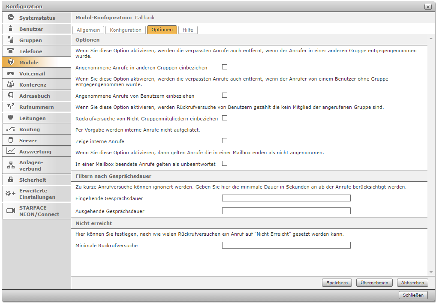Click the Auswertung chart icon
Viewport: 436px width, 303px height.
[11, 151]
